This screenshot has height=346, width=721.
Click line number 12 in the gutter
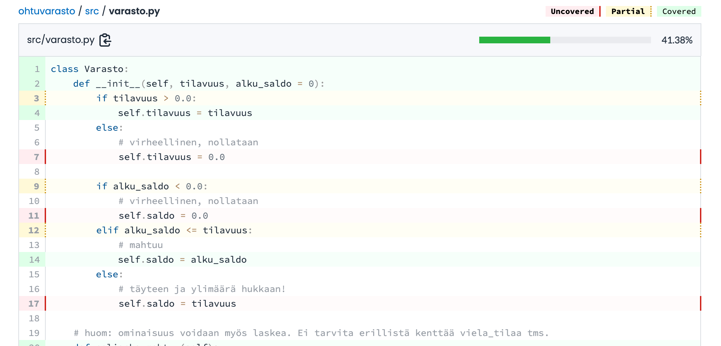point(34,230)
